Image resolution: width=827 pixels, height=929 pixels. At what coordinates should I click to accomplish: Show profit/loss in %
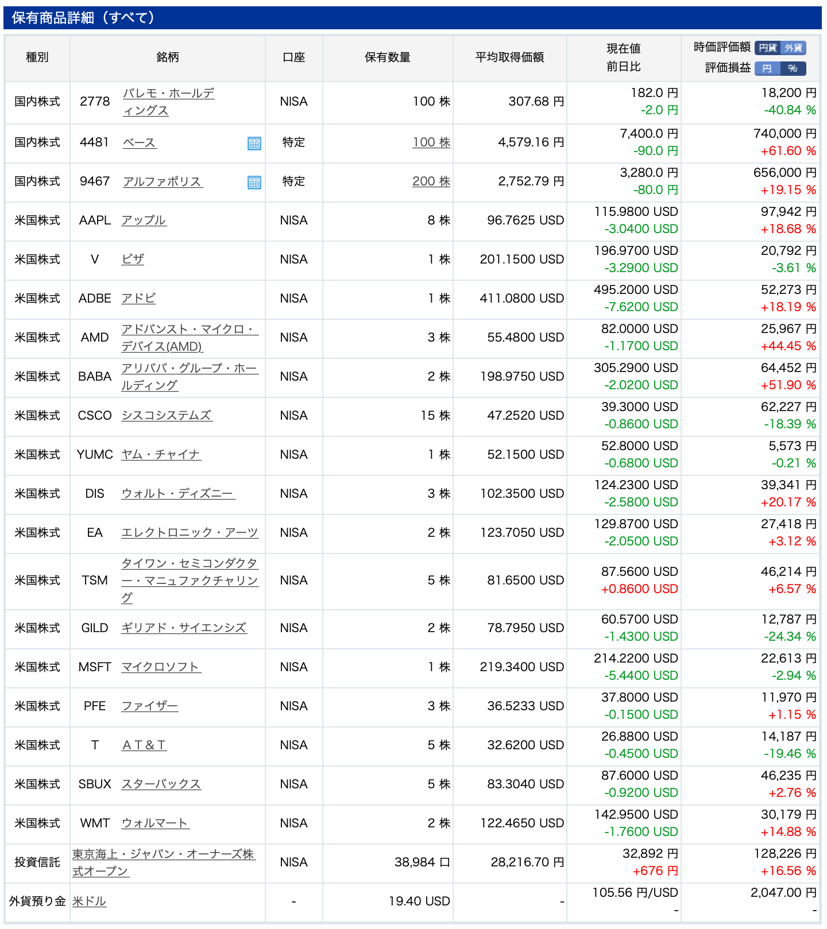[x=794, y=68]
